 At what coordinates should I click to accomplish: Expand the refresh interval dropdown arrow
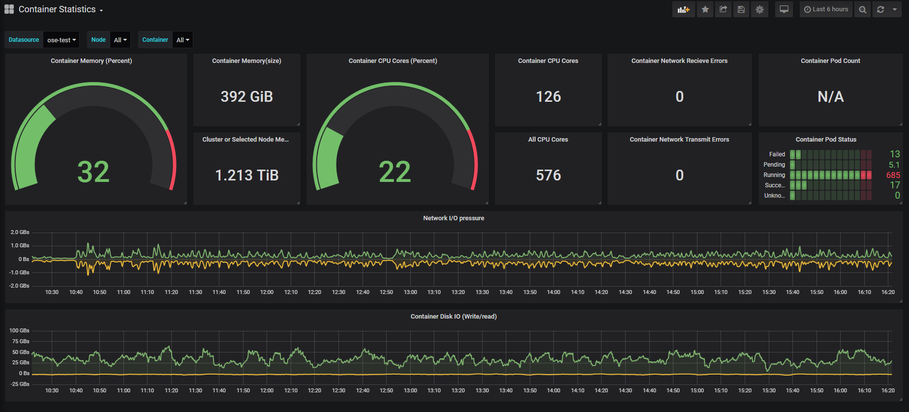pyautogui.click(x=895, y=9)
